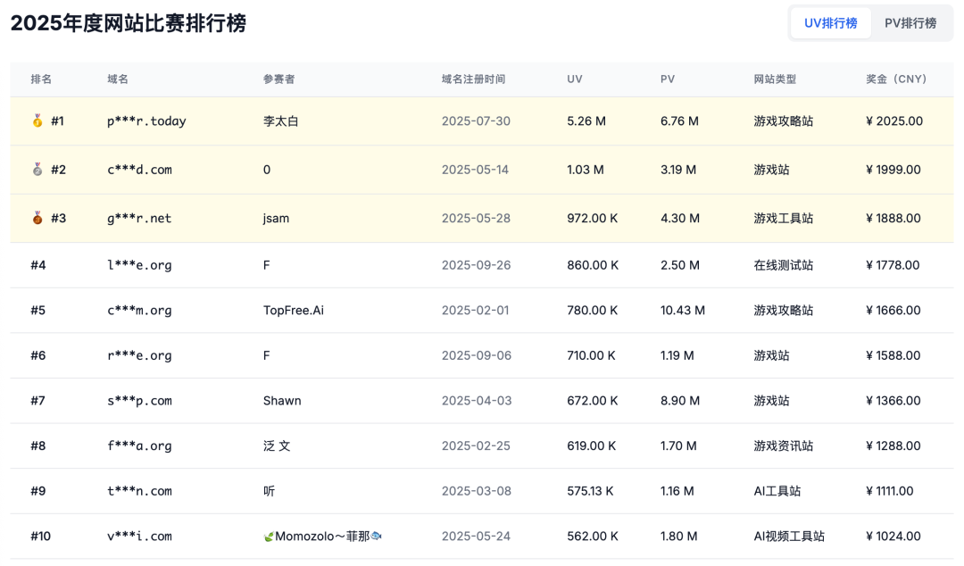
Task: Open the domain c***d.com
Action: tap(138, 169)
